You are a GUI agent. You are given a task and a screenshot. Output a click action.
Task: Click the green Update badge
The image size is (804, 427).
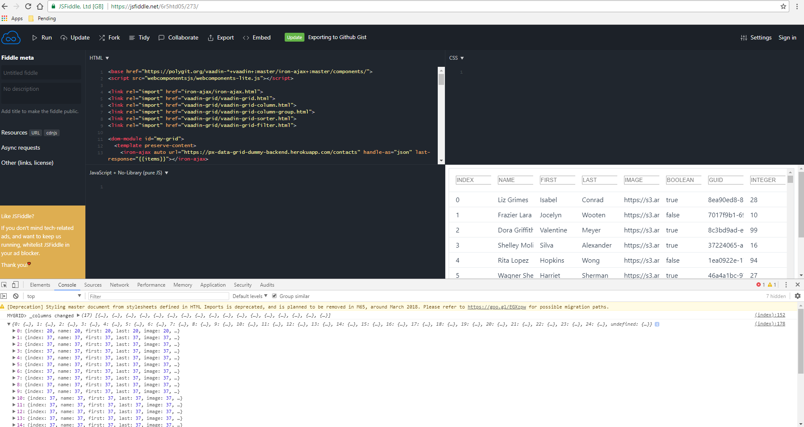(294, 37)
